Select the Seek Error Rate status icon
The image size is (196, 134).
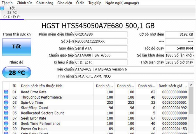click(x=6, y=118)
